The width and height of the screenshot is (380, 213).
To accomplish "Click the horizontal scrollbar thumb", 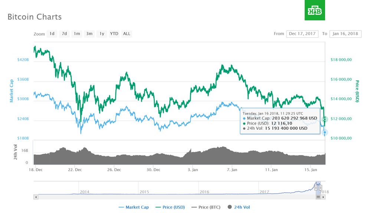I will click(318, 197).
